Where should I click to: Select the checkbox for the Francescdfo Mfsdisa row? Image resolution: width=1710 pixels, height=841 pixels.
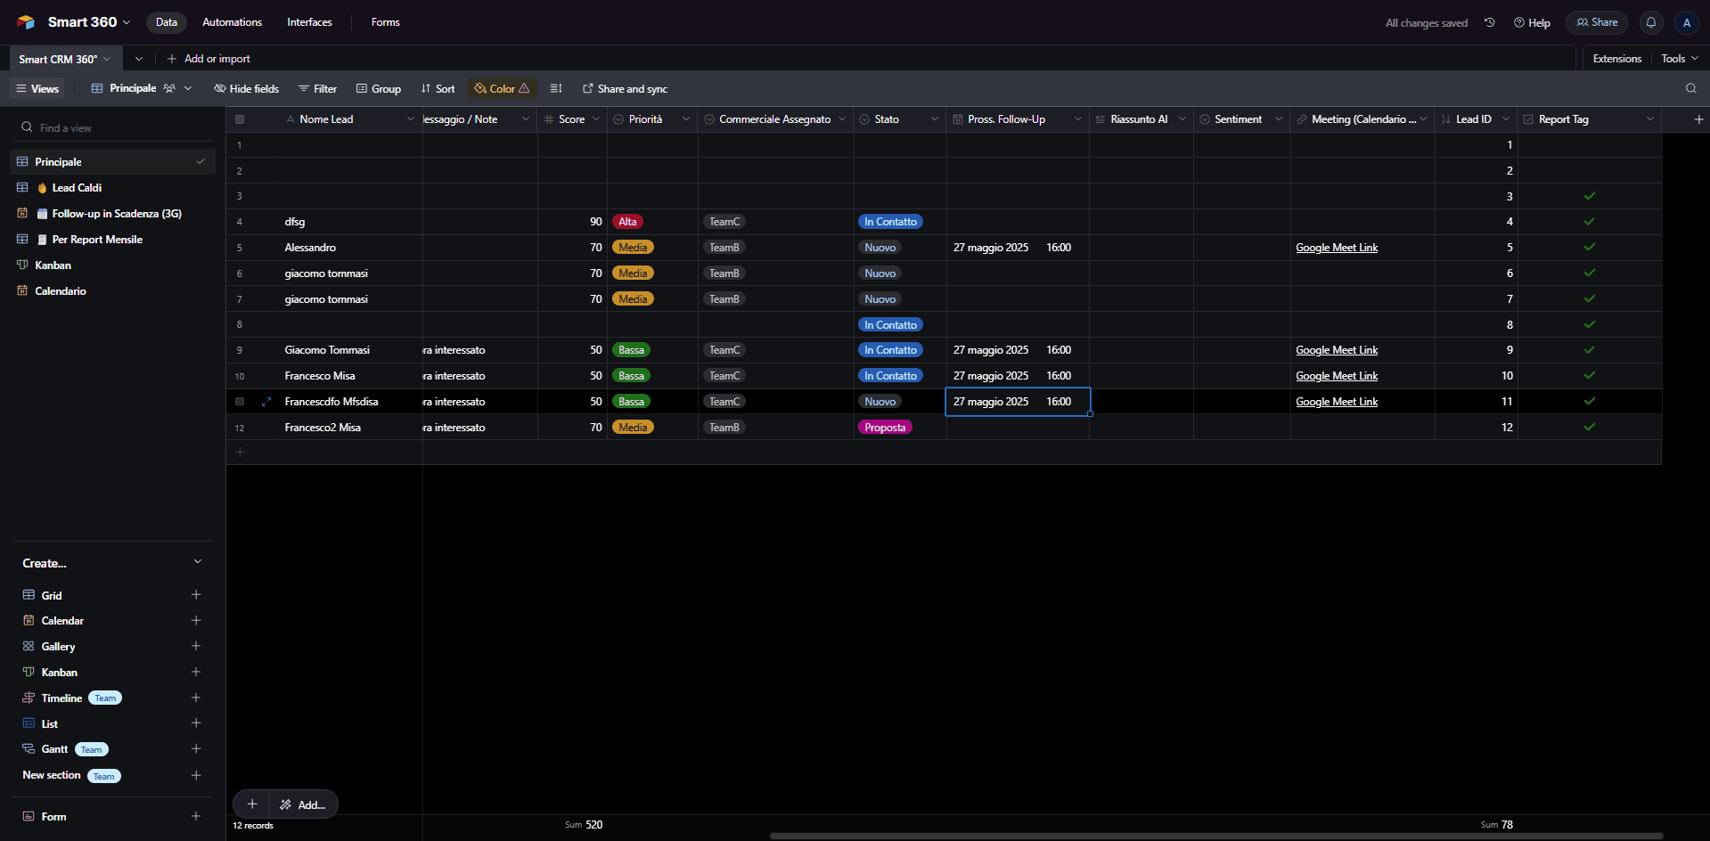240,402
